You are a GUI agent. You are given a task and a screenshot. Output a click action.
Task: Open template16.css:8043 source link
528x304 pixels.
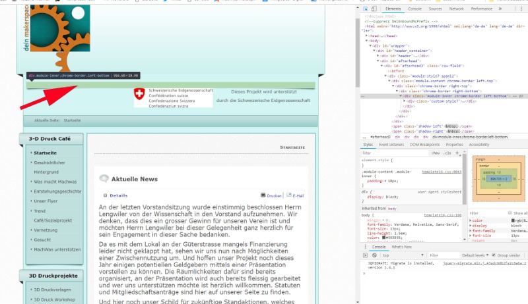coord(442,172)
